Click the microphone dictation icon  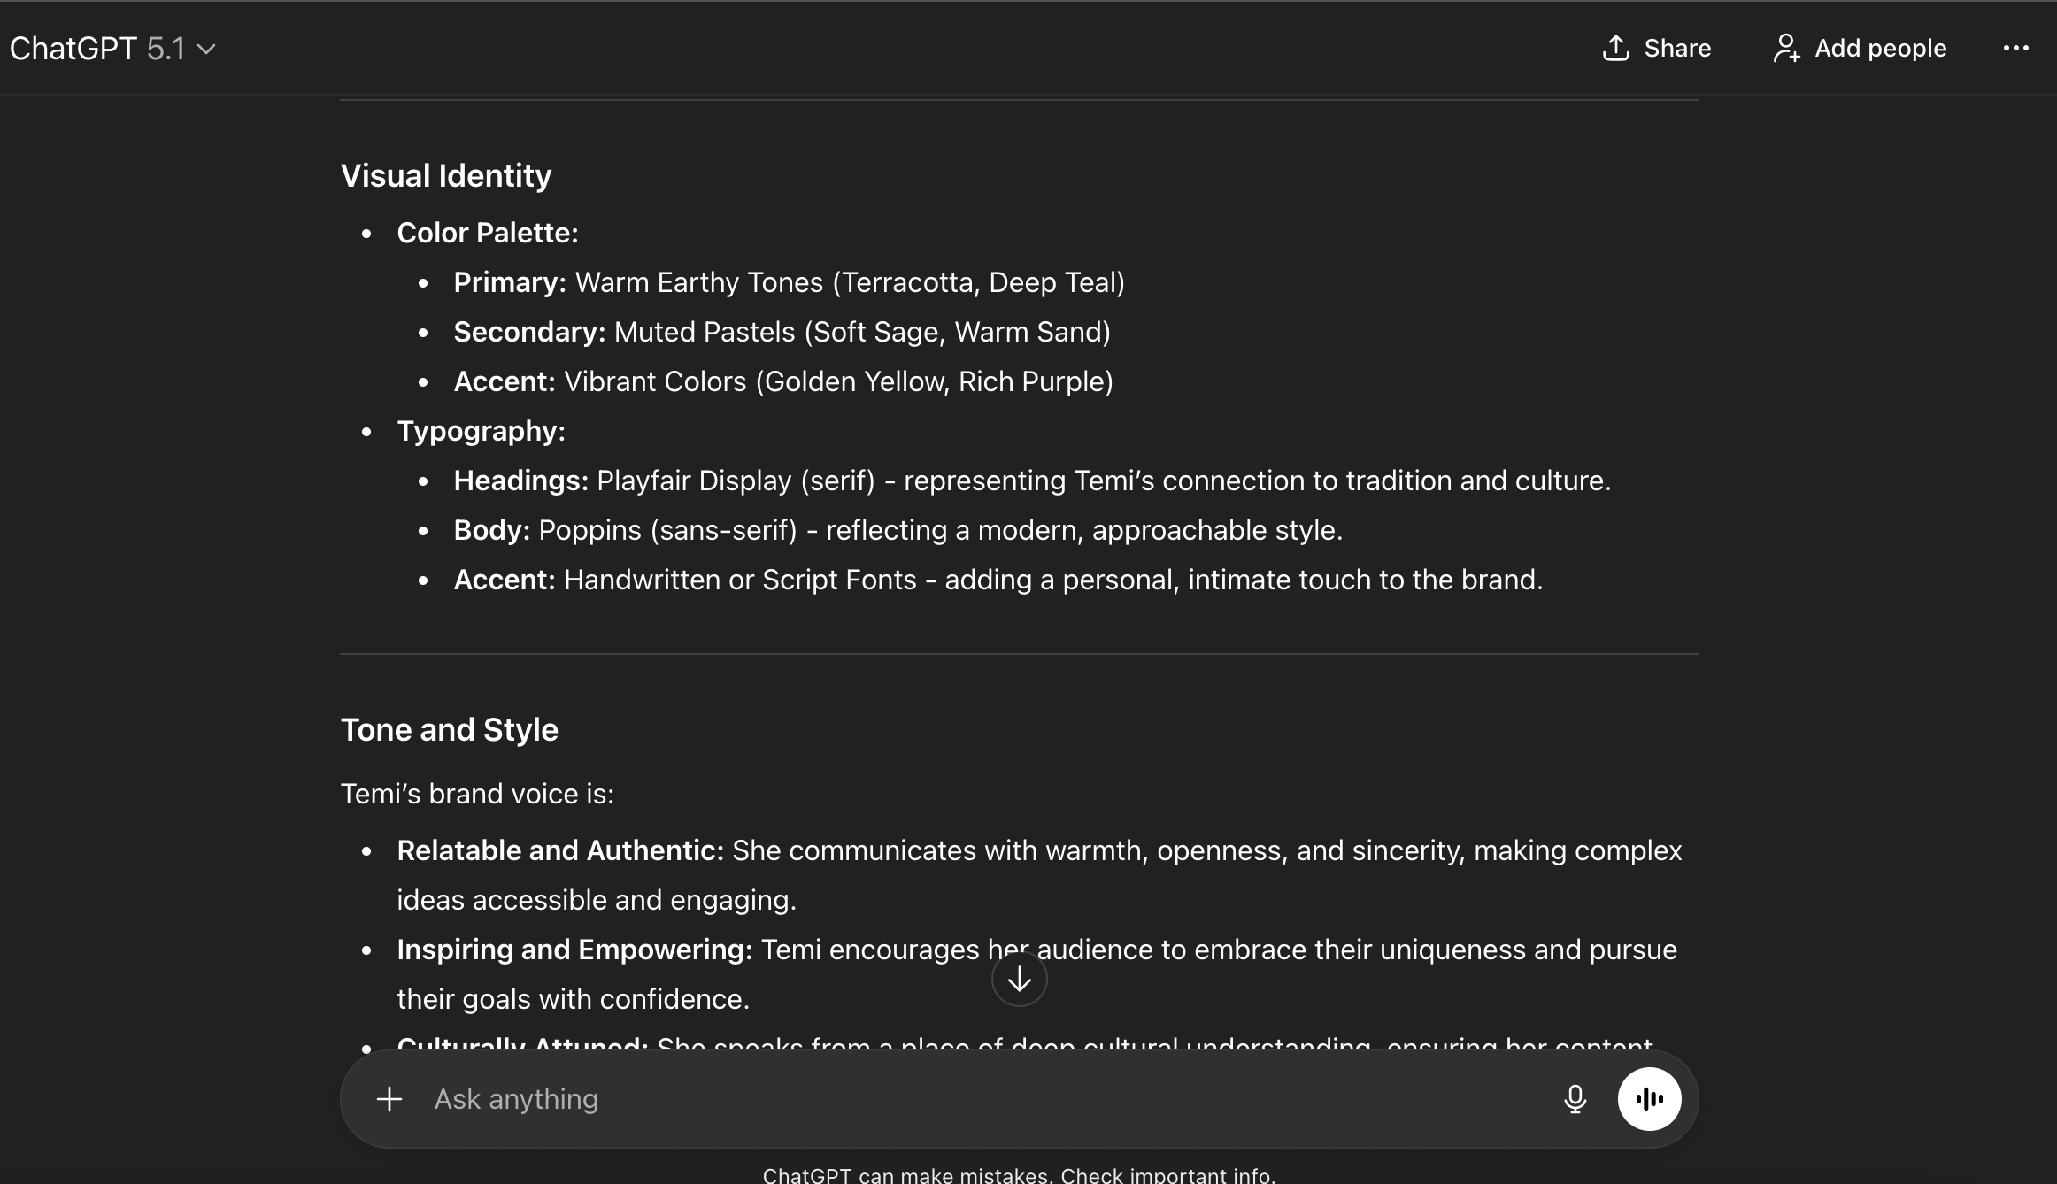point(1575,1099)
